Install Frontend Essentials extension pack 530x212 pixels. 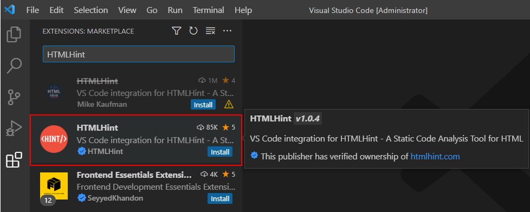[220, 198]
